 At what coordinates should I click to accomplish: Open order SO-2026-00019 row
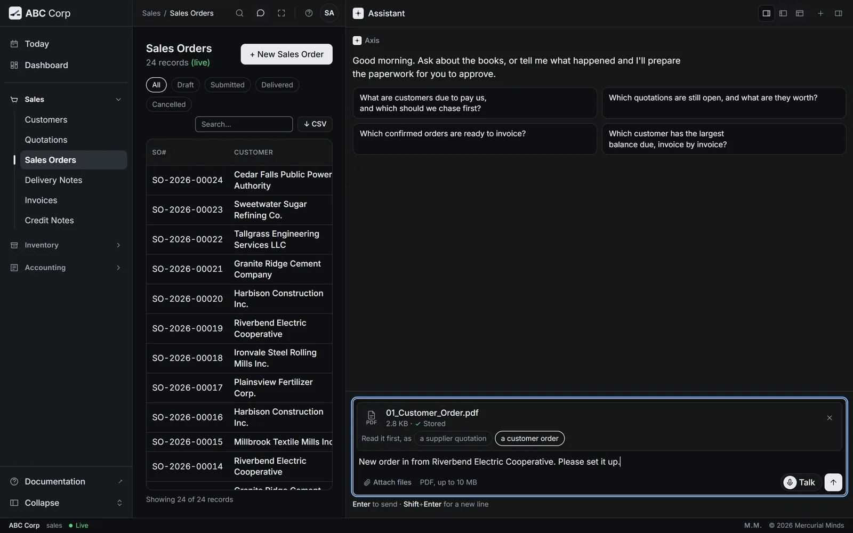(239, 329)
